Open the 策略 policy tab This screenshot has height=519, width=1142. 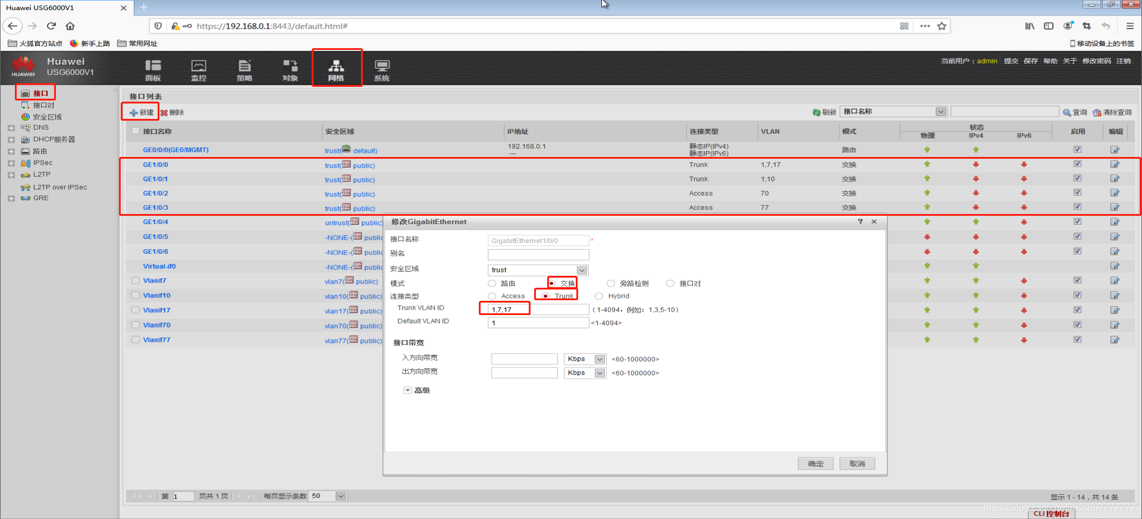pyautogui.click(x=244, y=70)
